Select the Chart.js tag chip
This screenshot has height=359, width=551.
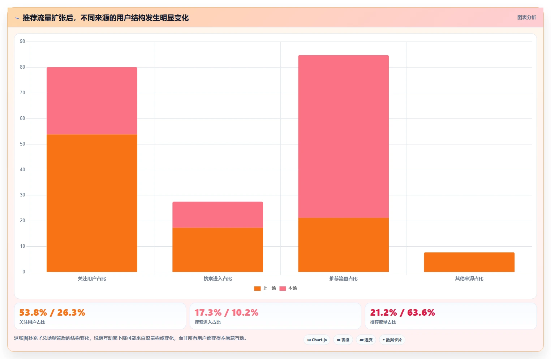tap(317, 340)
